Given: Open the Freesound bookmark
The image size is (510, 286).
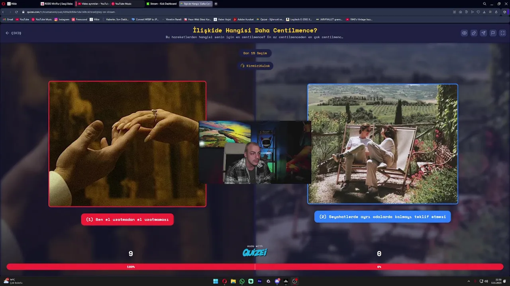Looking at the screenshot, I should (80, 19).
